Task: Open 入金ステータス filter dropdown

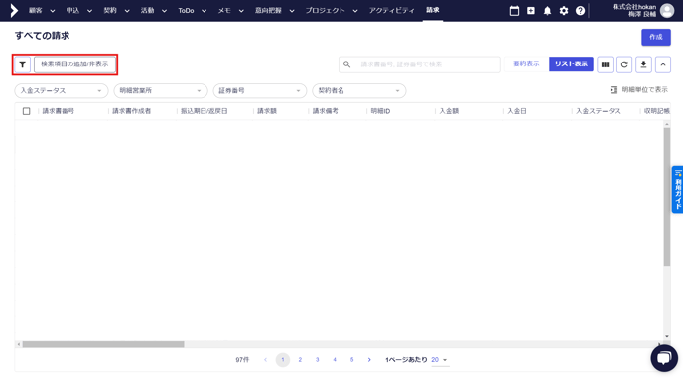Action: [61, 90]
